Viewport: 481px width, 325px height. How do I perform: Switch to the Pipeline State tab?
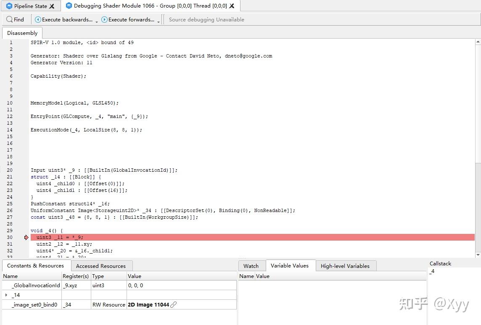point(30,6)
